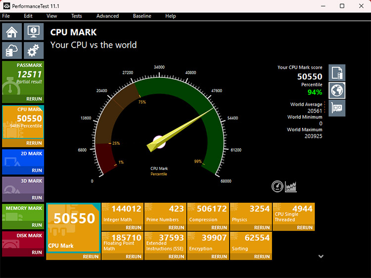Open the System Information monitor icon
The height and width of the screenshot is (278, 371).
(x=34, y=32)
